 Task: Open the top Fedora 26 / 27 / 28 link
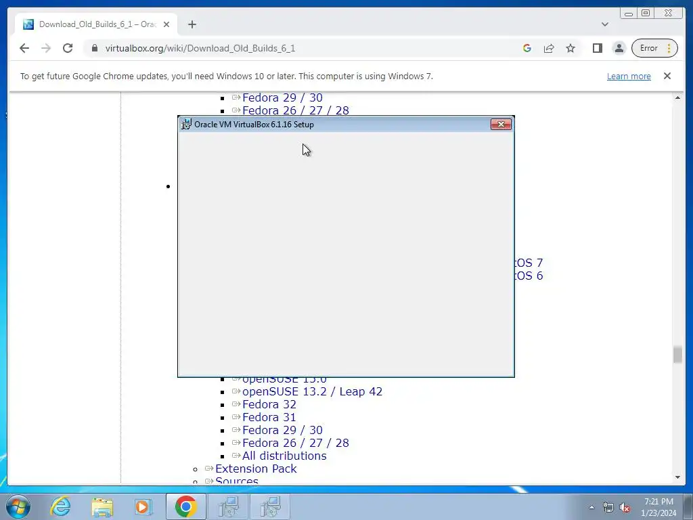(x=296, y=110)
